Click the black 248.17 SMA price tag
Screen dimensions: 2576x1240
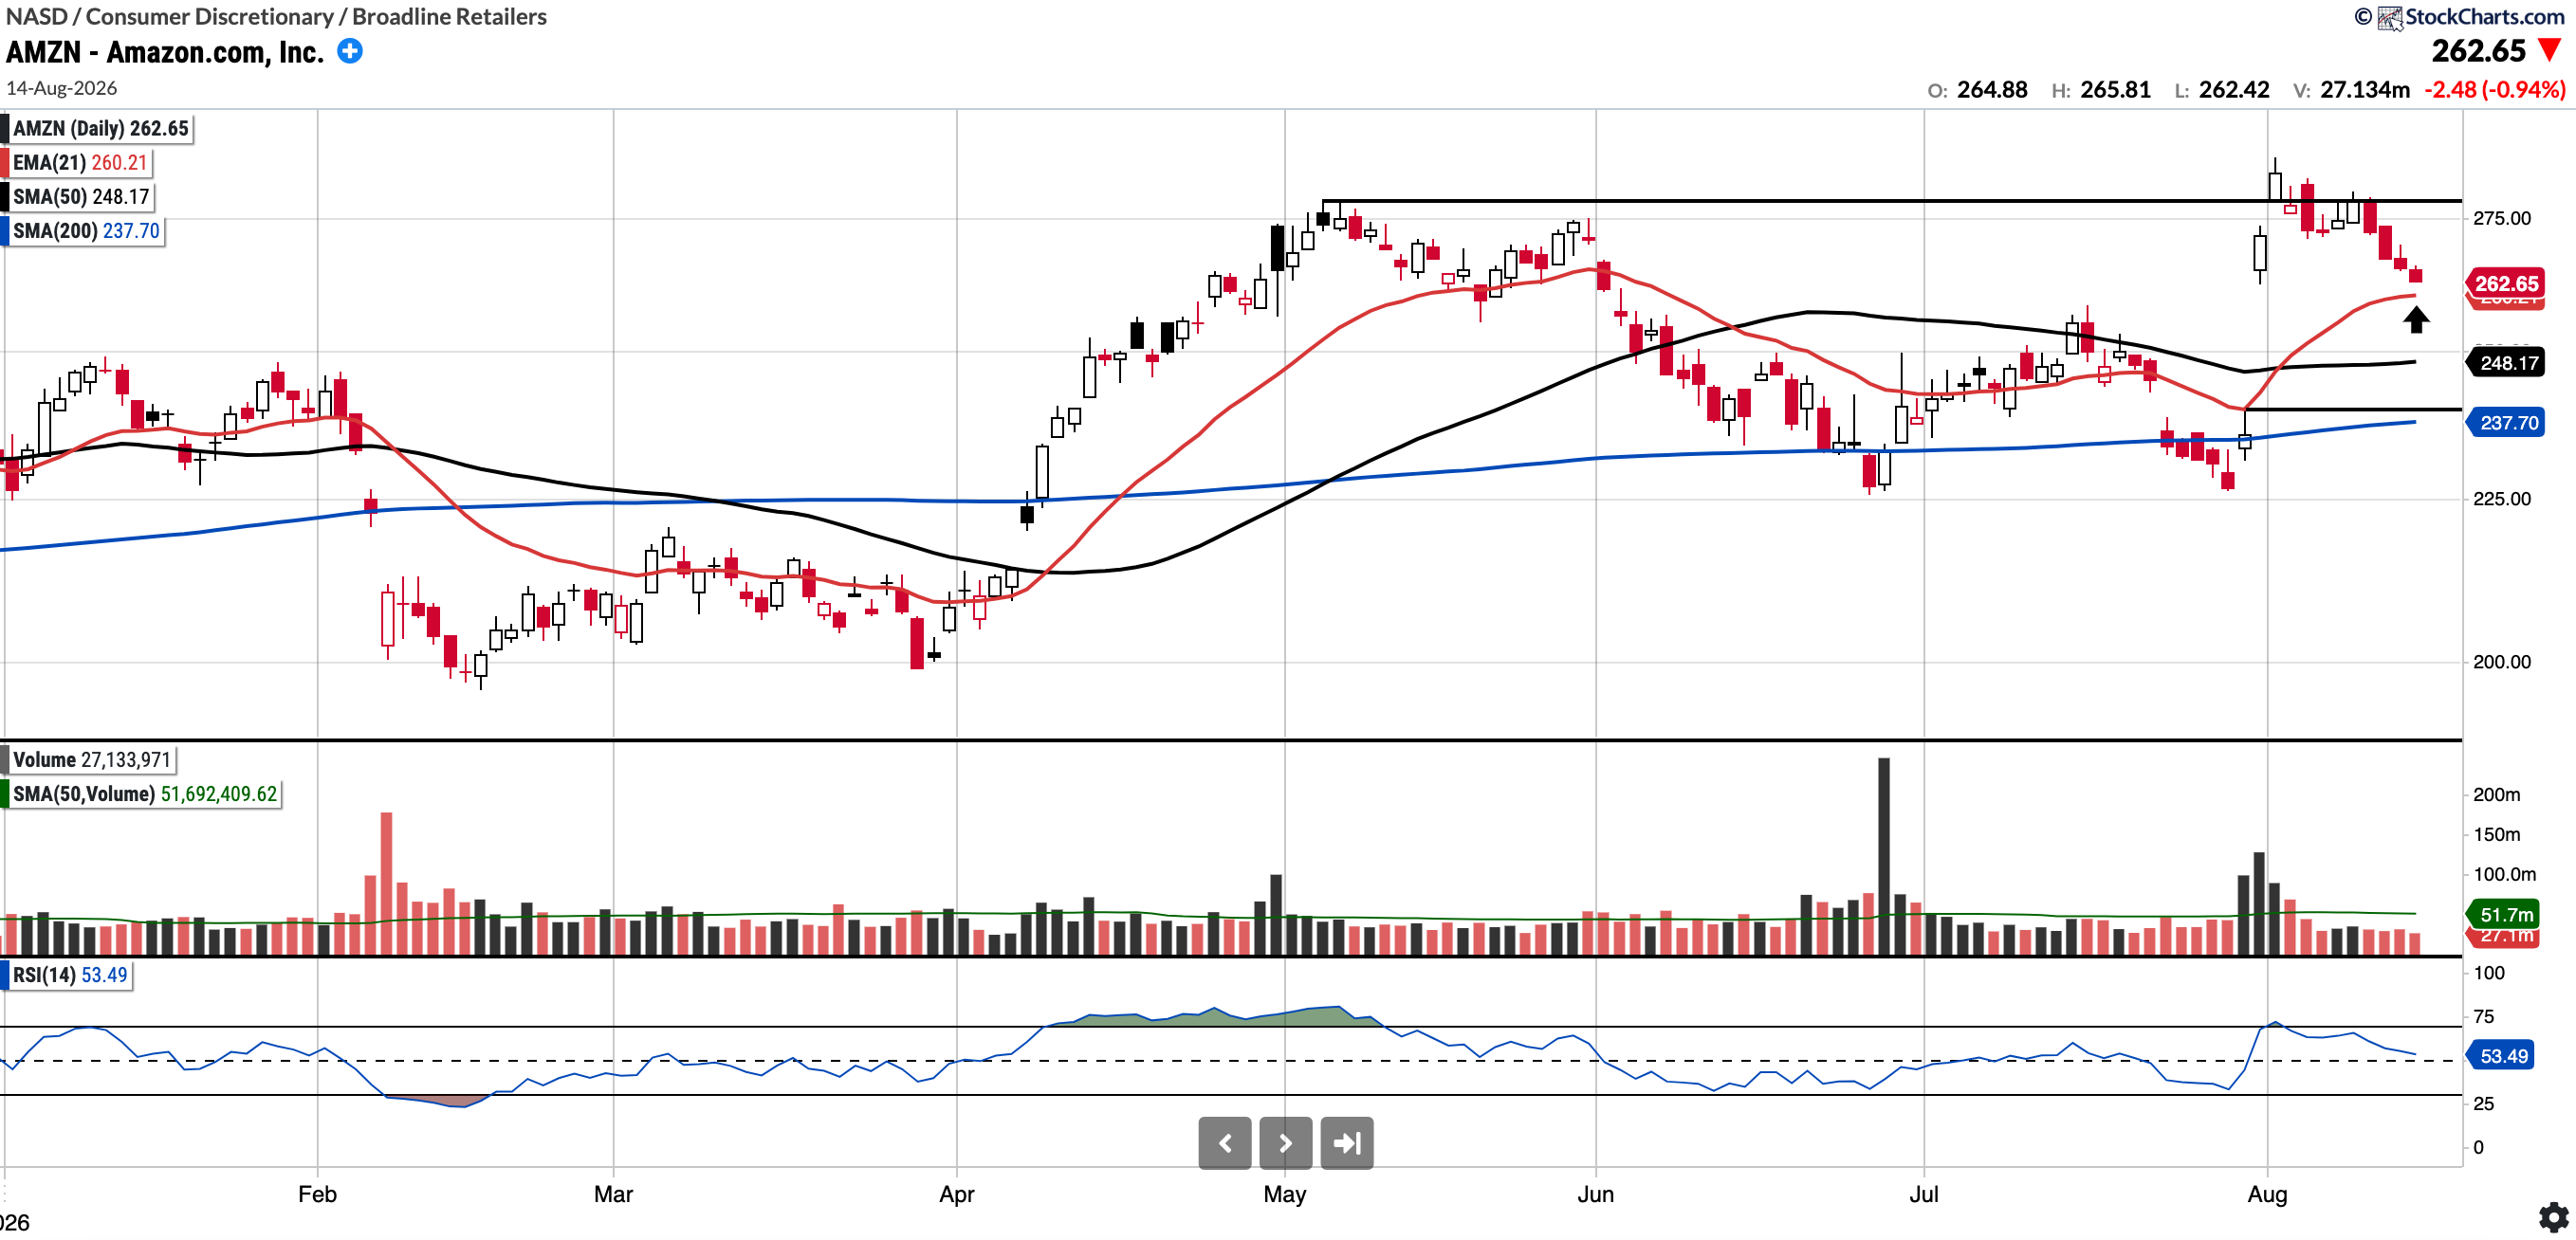[2505, 363]
